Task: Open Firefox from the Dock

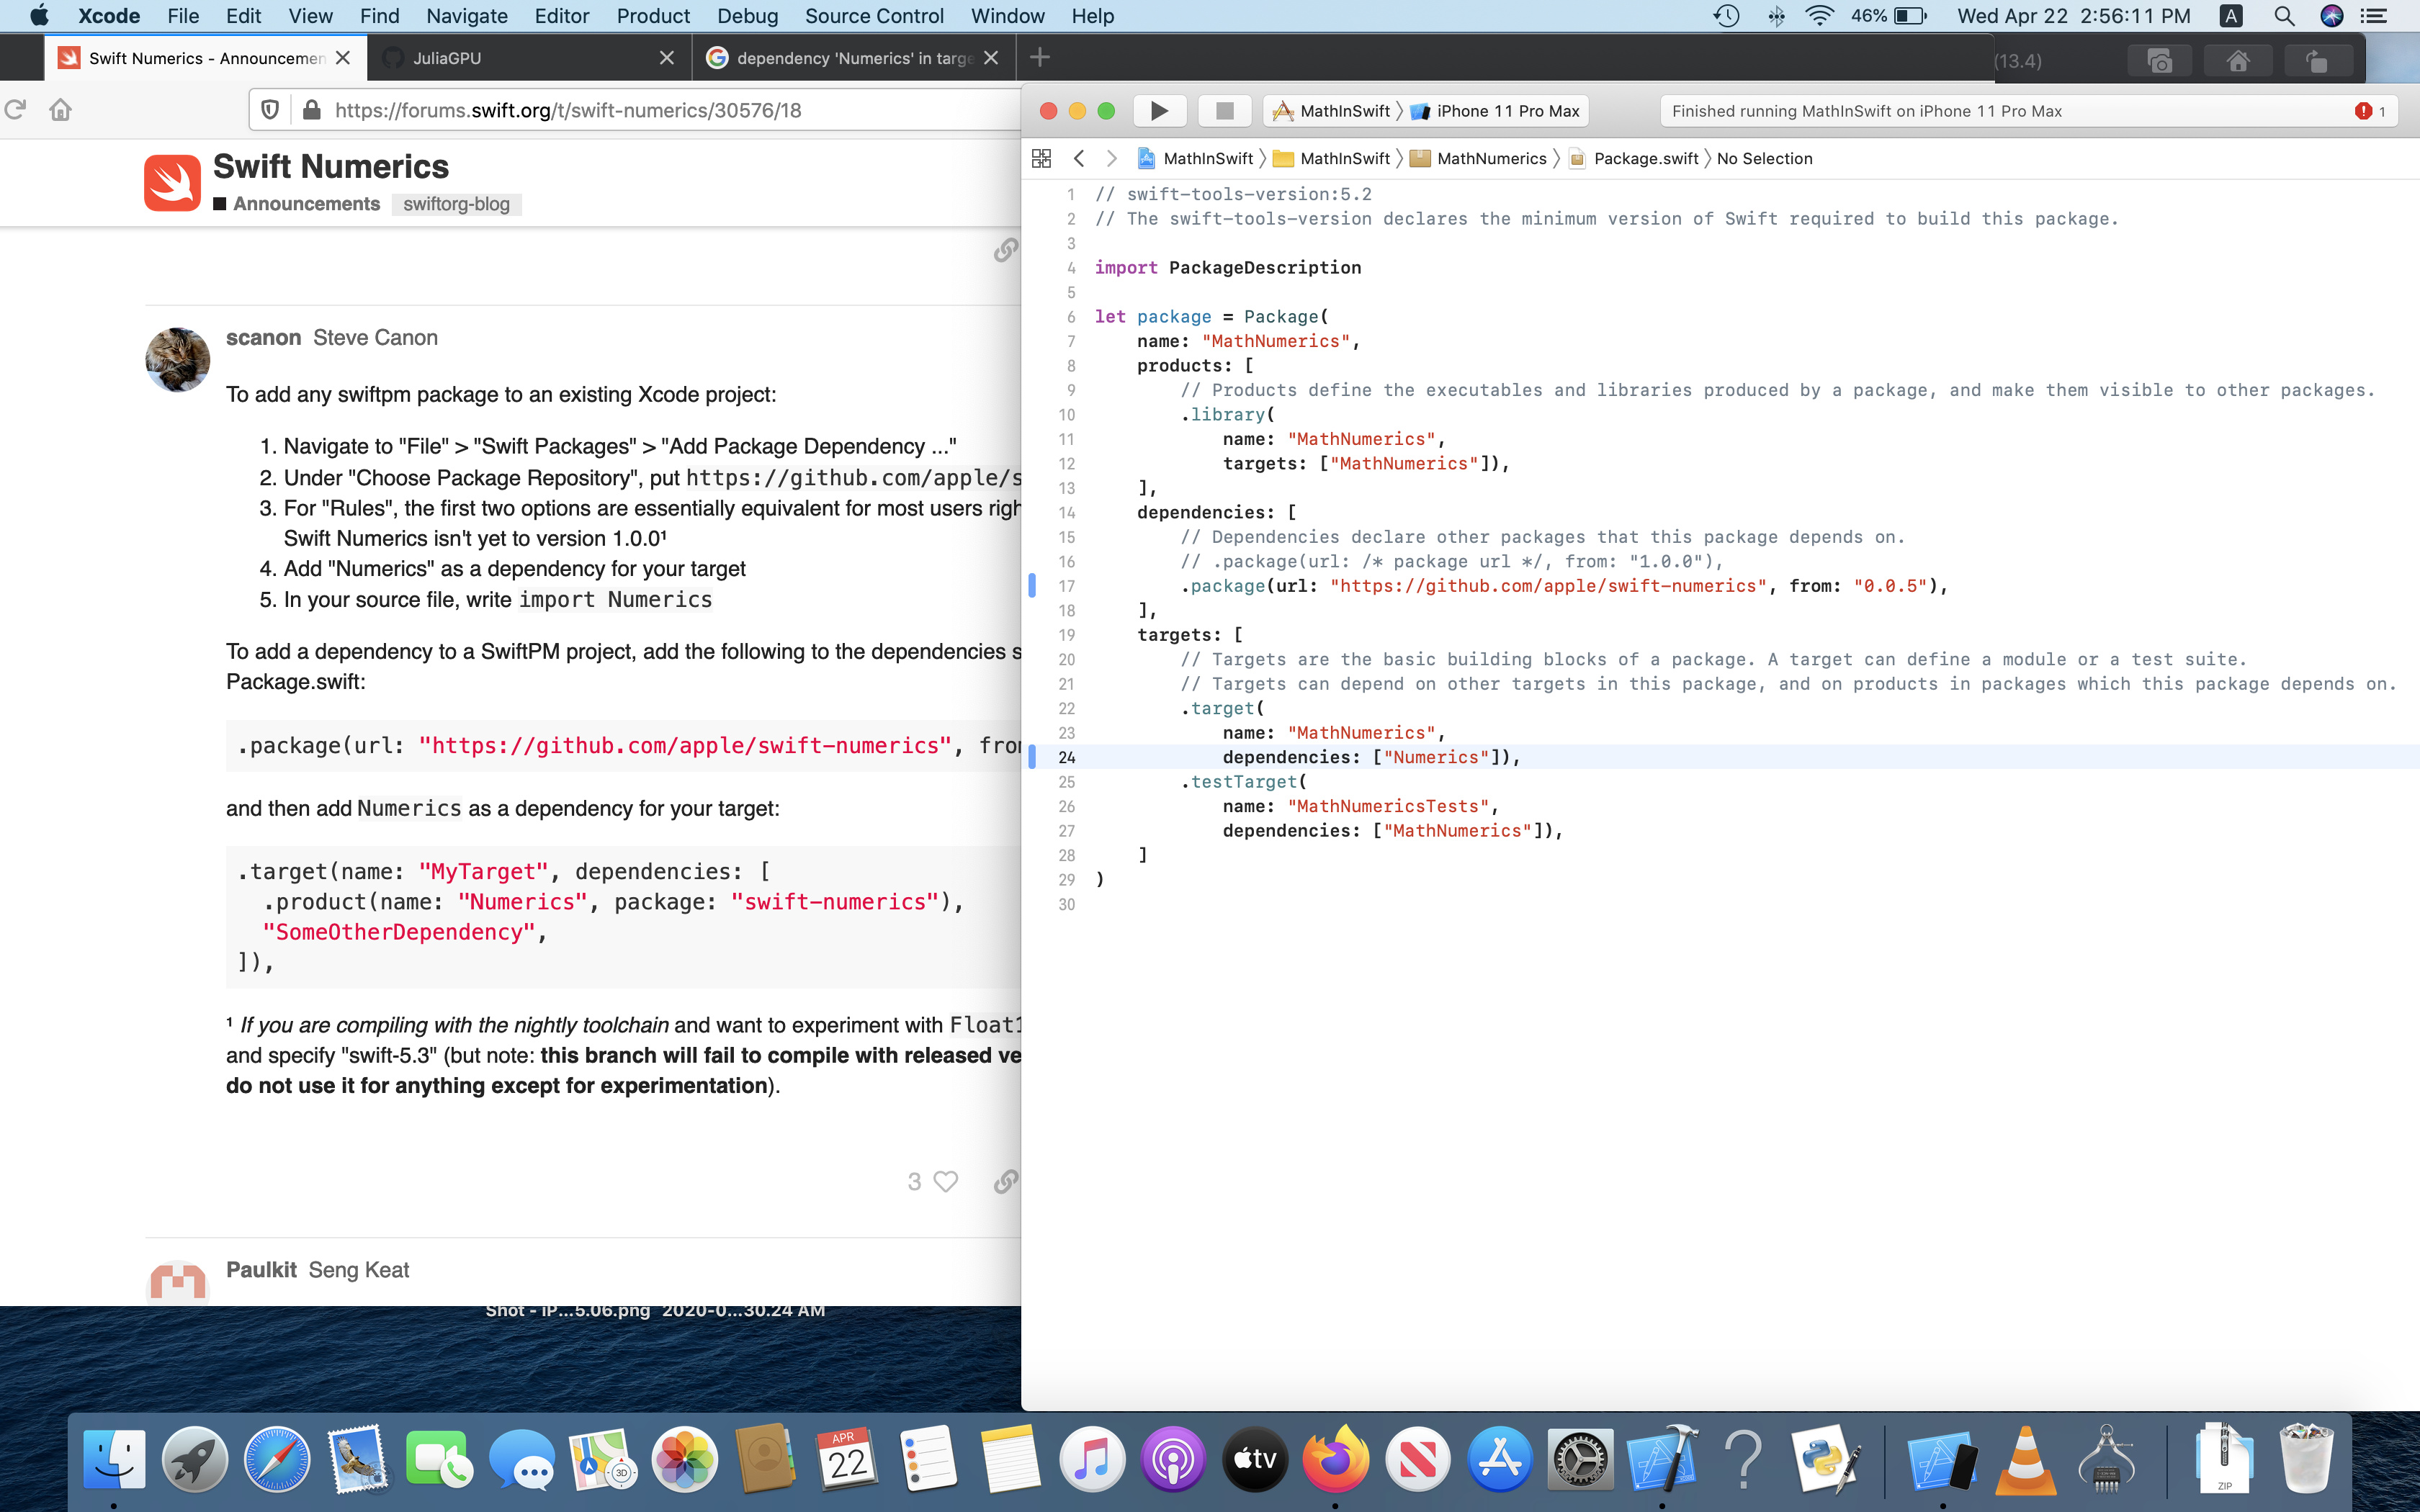Action: click(x=1336, y=1459)
